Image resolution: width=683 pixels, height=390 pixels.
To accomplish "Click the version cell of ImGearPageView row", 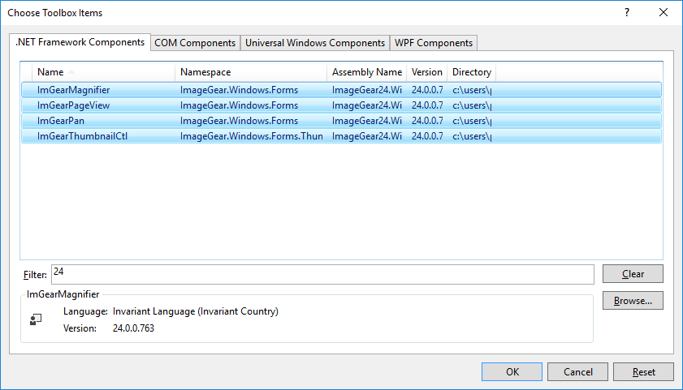I will [427, 105].
